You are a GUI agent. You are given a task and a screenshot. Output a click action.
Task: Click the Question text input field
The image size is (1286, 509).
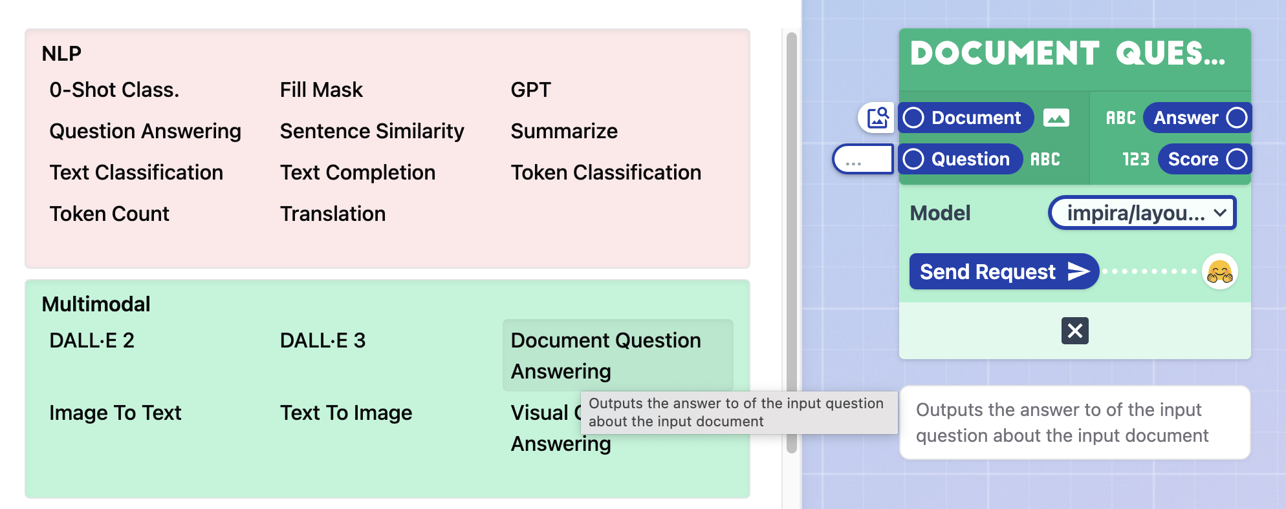pyautogui.click(x=863, y=160)
